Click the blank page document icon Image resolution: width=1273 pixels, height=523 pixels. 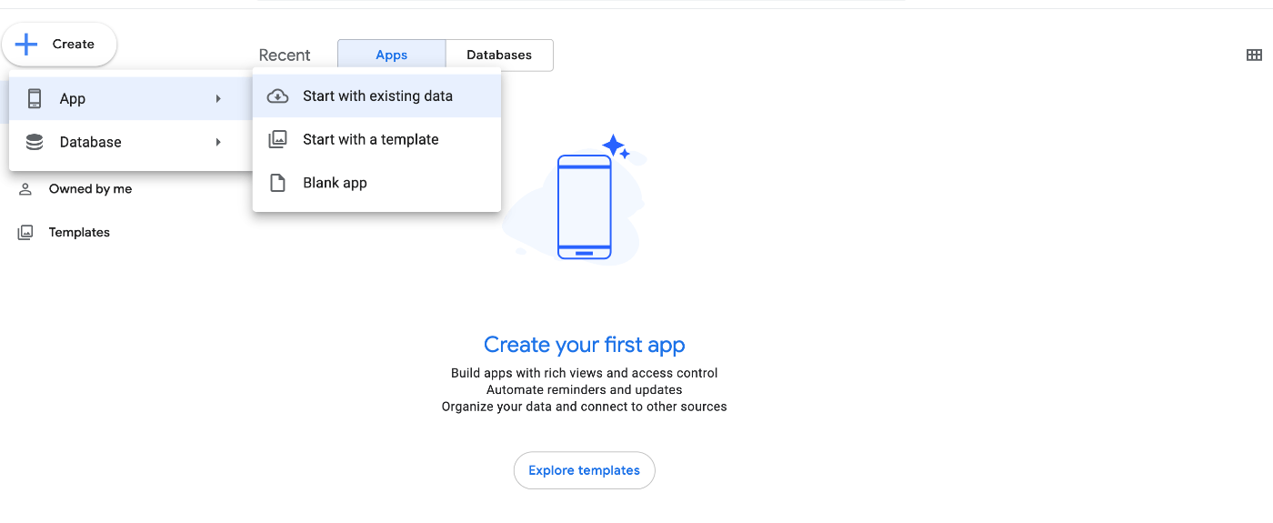tap(277, 183)
